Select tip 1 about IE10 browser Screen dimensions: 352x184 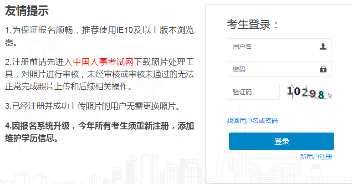click(99, 36)
